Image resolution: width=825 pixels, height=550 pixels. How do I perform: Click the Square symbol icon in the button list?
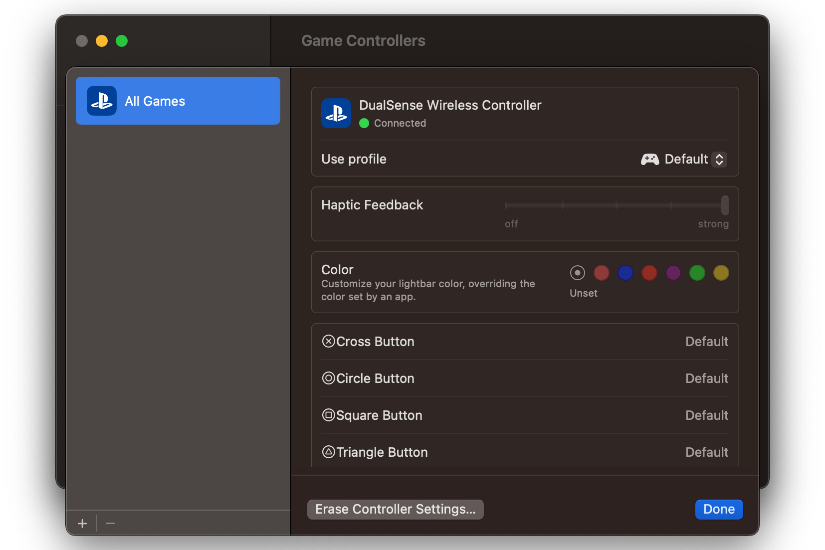pos(329,415)
